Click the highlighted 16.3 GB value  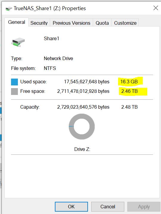coord(129,82)
